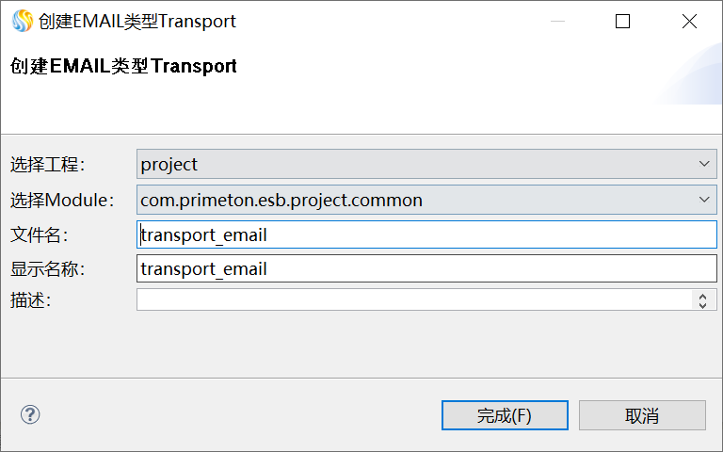This screenshot has width=723, height=452.
Task: Close the dialog with the X button
Action: [689, 21]
